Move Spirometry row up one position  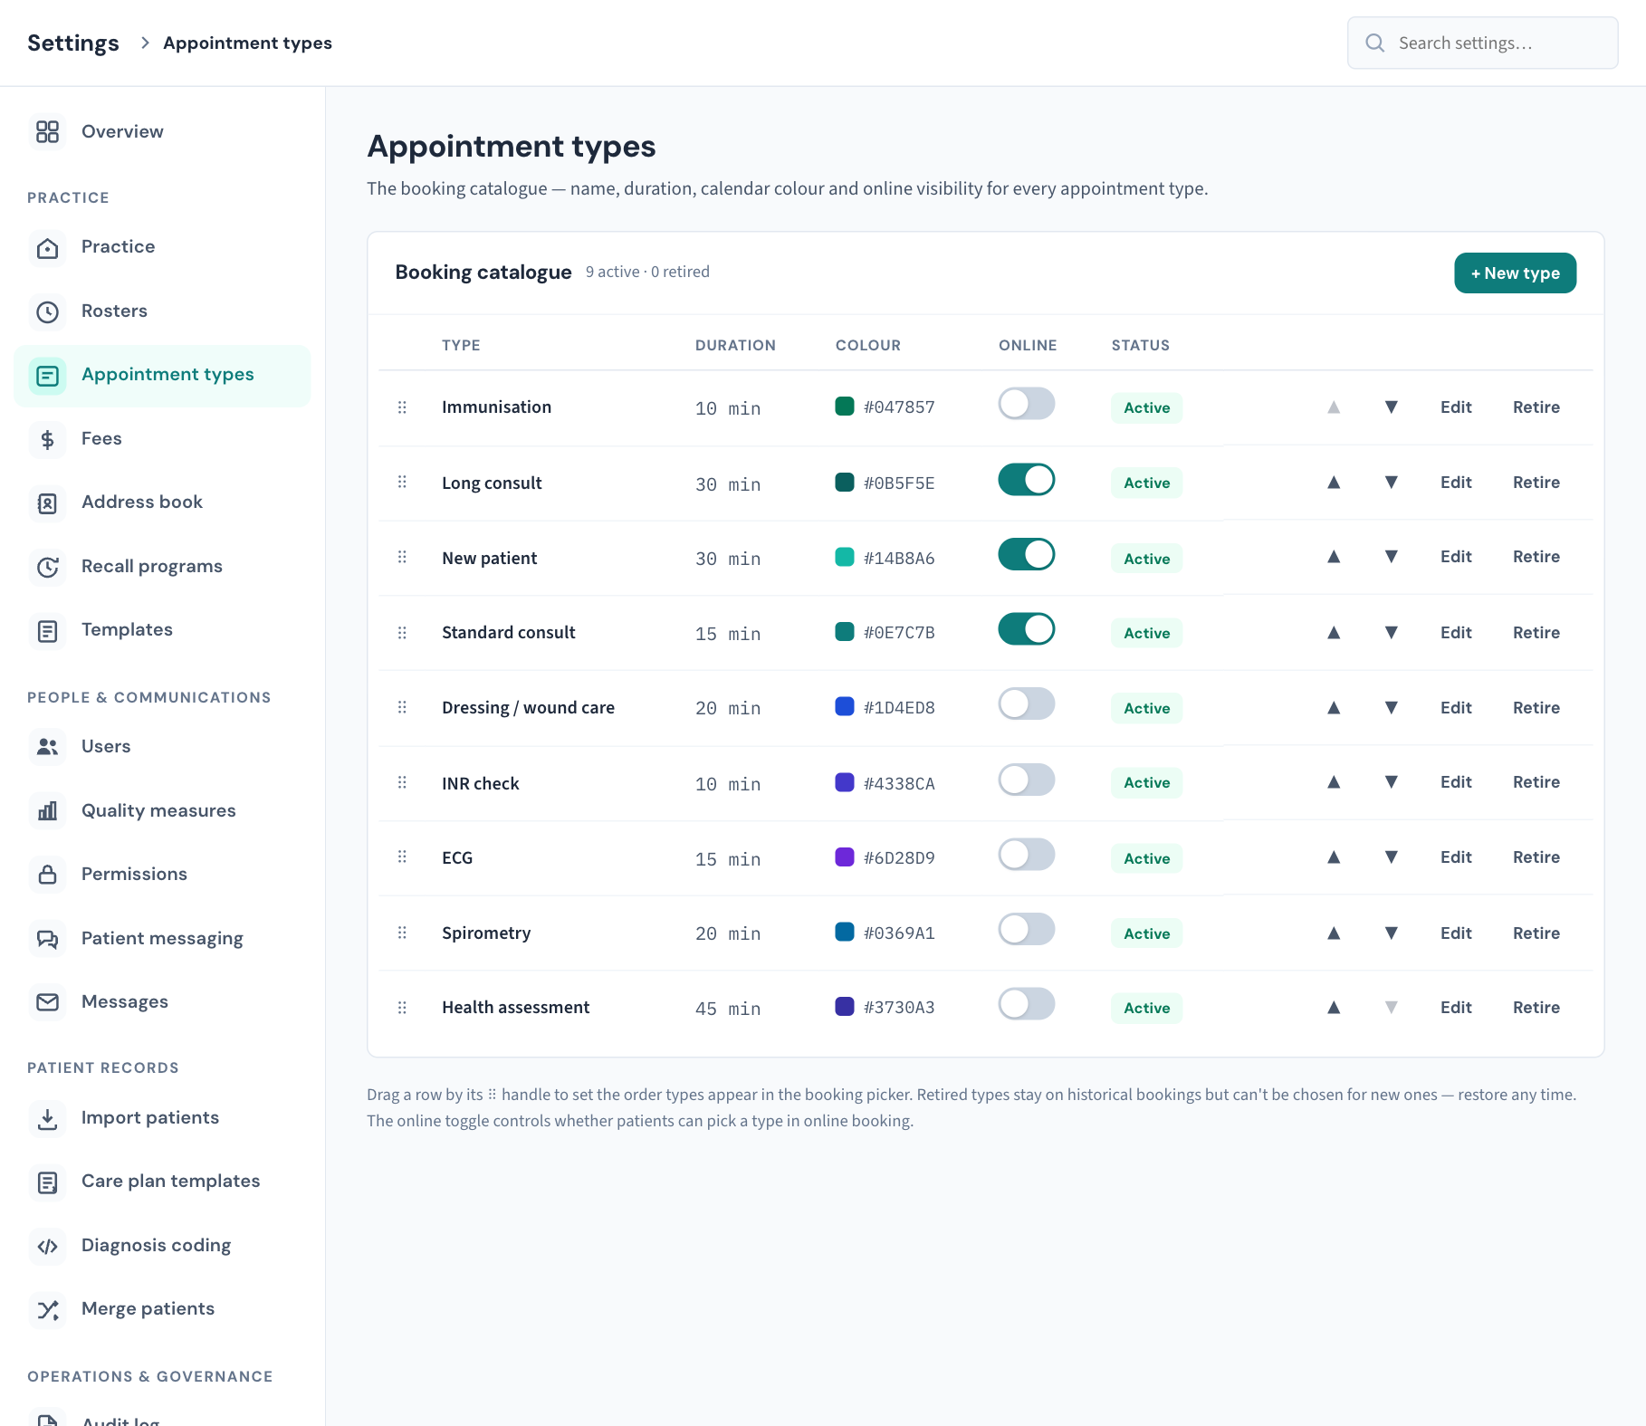(1334, 933)
